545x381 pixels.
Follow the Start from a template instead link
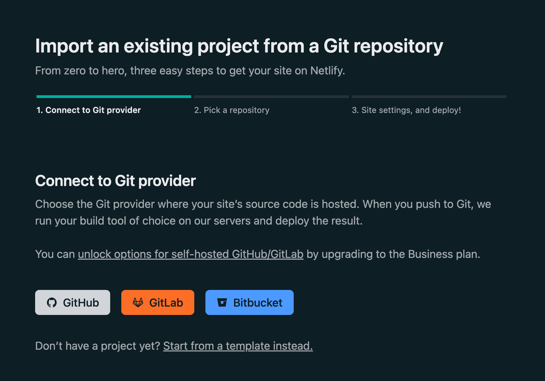coord(238,346)
